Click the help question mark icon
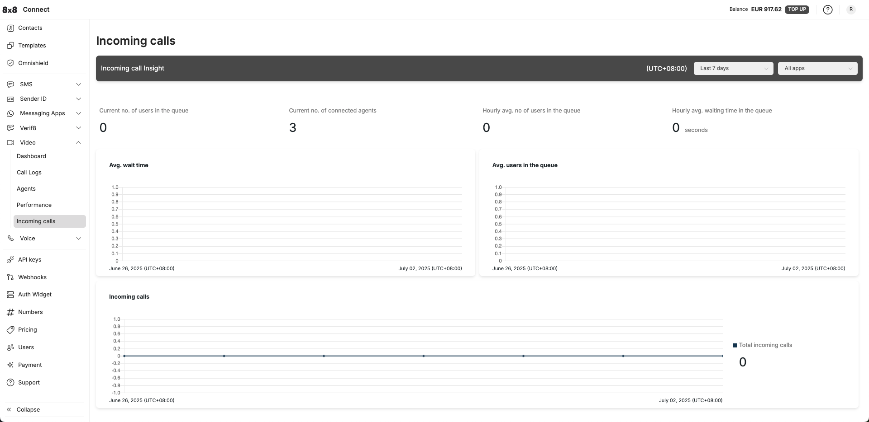869x422 pixels. tap(827, 9)
